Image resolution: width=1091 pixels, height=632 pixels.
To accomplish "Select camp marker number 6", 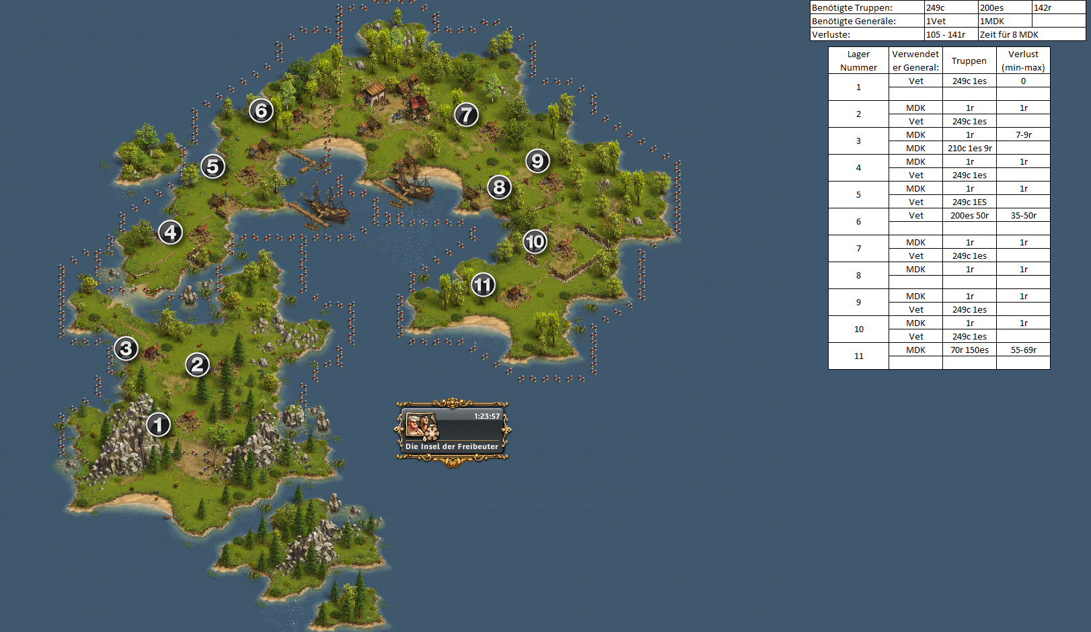I will 261,111.
